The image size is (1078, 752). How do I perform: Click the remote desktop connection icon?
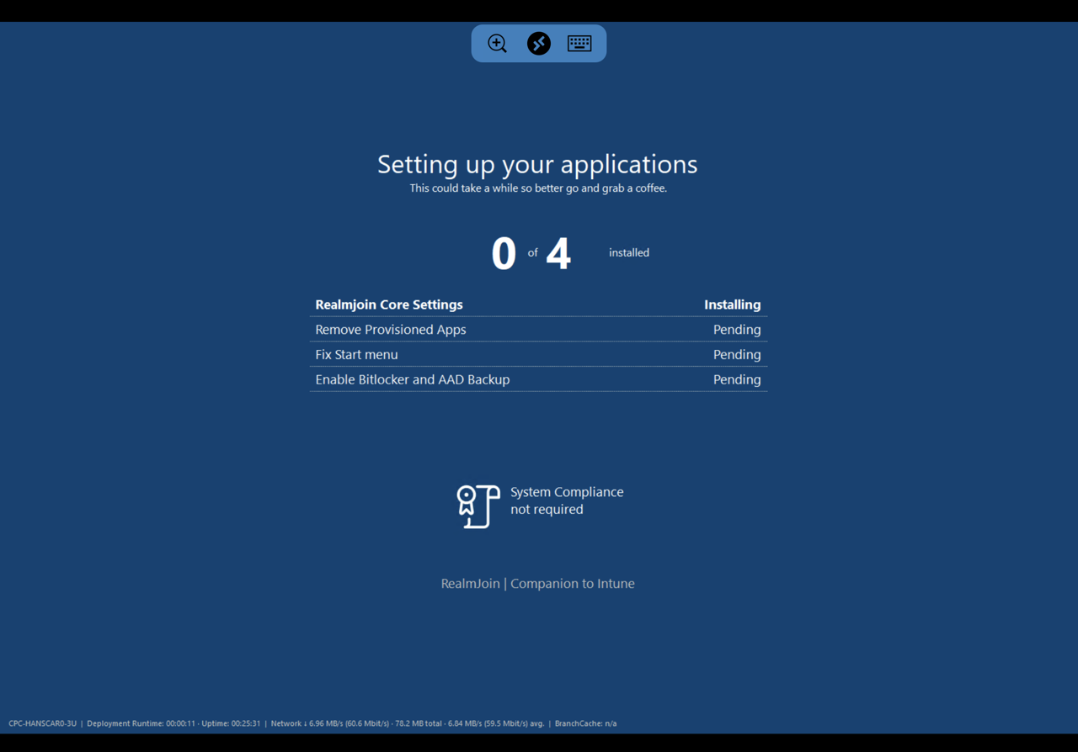click(539, 44)
